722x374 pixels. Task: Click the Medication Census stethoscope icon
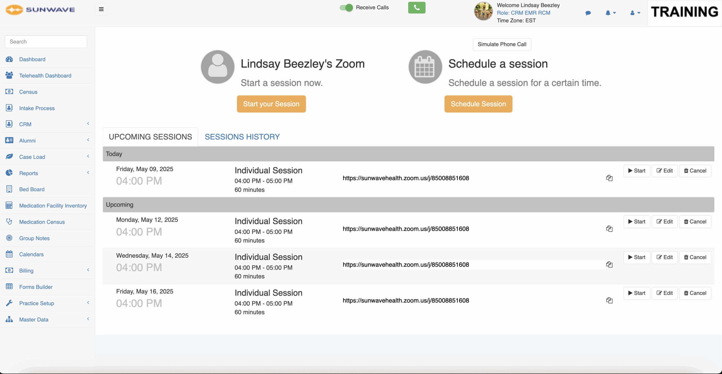coord(9,222)
